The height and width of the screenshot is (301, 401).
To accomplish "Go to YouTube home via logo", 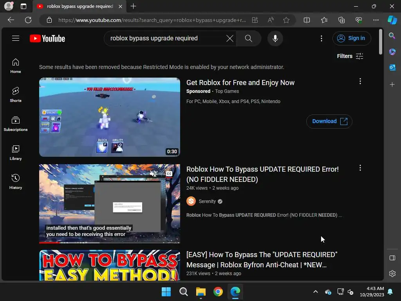I will pos(47,38).
